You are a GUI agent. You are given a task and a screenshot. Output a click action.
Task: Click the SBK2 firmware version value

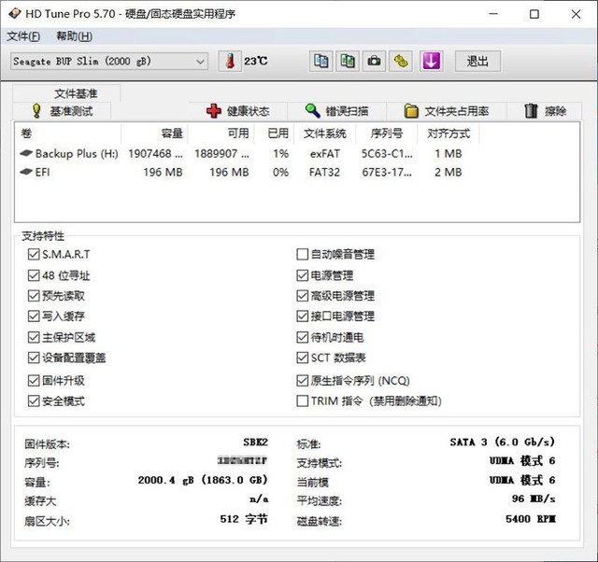[x=255, y=442]
